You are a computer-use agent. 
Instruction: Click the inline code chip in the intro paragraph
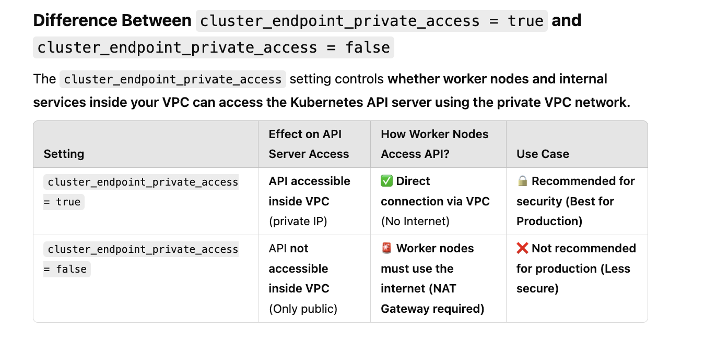pos(173,79)
